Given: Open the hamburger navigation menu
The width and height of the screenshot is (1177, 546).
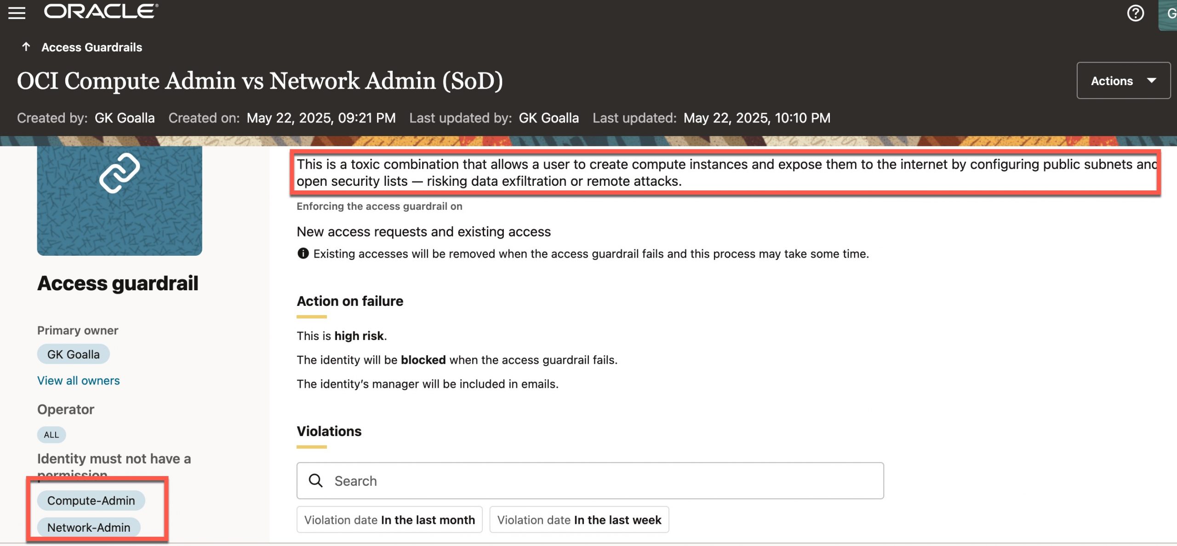Looking at the screenshot, I should point(17,12).
